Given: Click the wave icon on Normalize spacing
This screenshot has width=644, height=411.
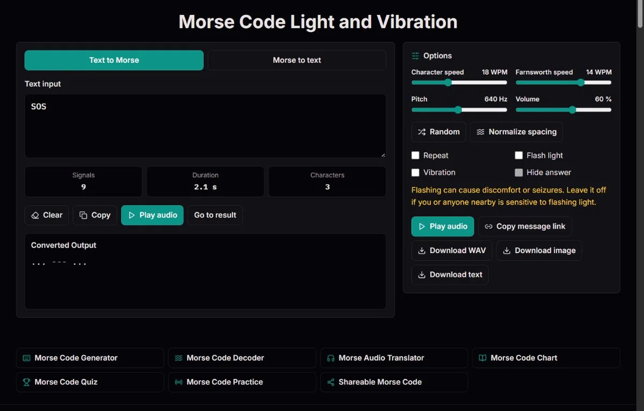Looking at the screenshot, I should click(x=481, y=132).
